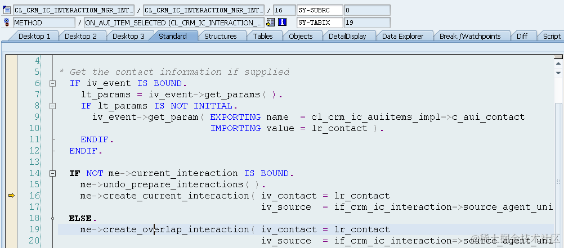The height and width of the screenshot is (248, 564).
Task: Click the SY-TABIX value field showing 19
Action: coord(367,22)
